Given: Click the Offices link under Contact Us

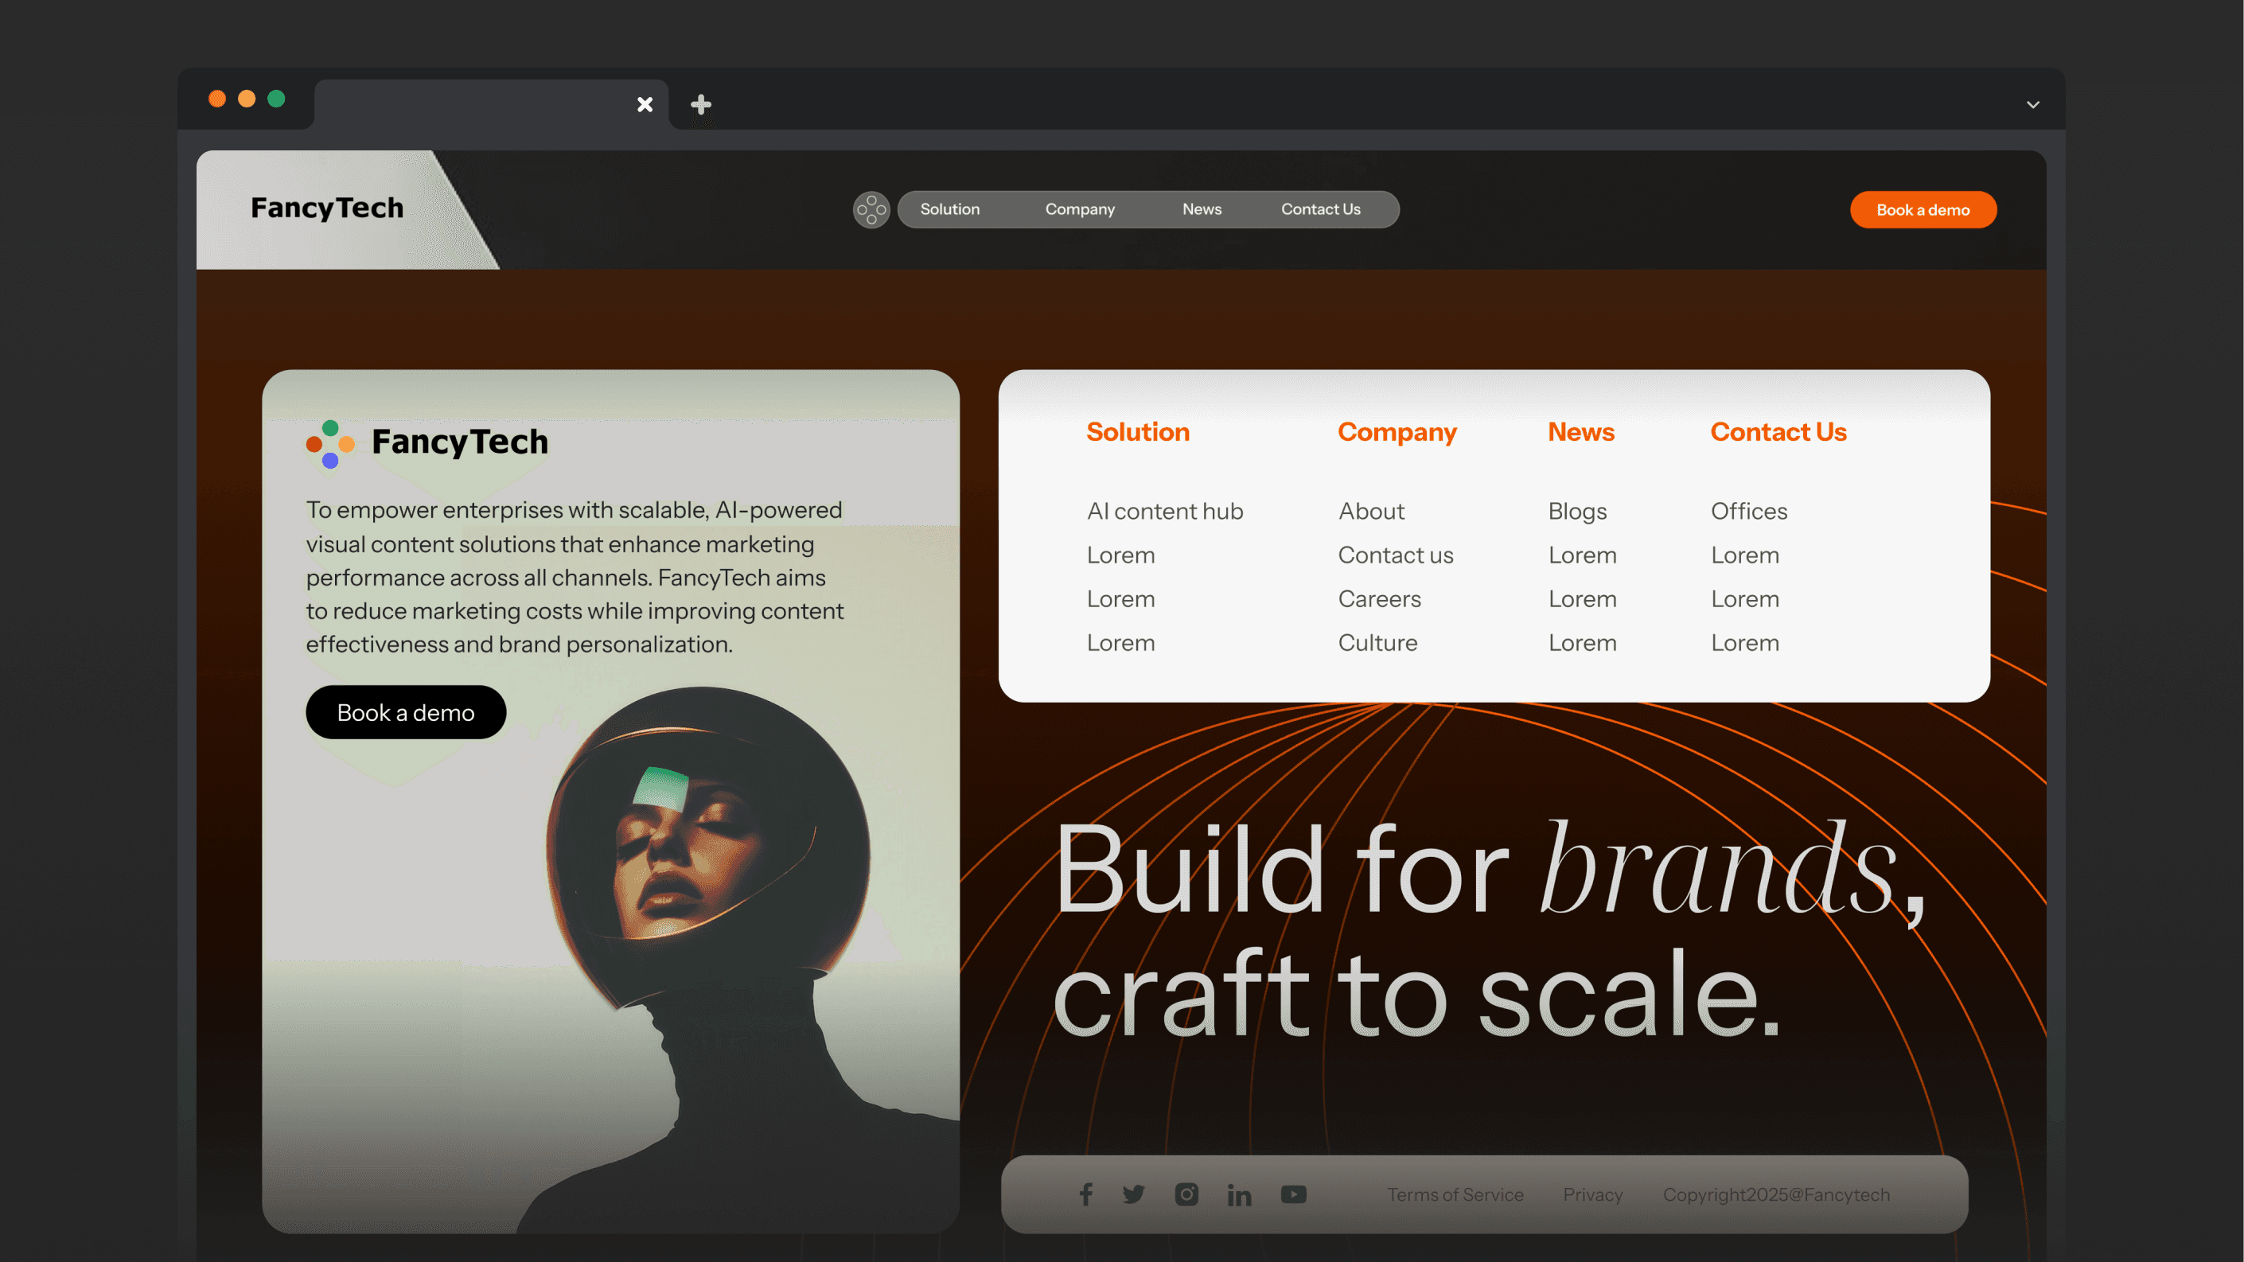Looking at the screenshot, I should click(1748, 511).
